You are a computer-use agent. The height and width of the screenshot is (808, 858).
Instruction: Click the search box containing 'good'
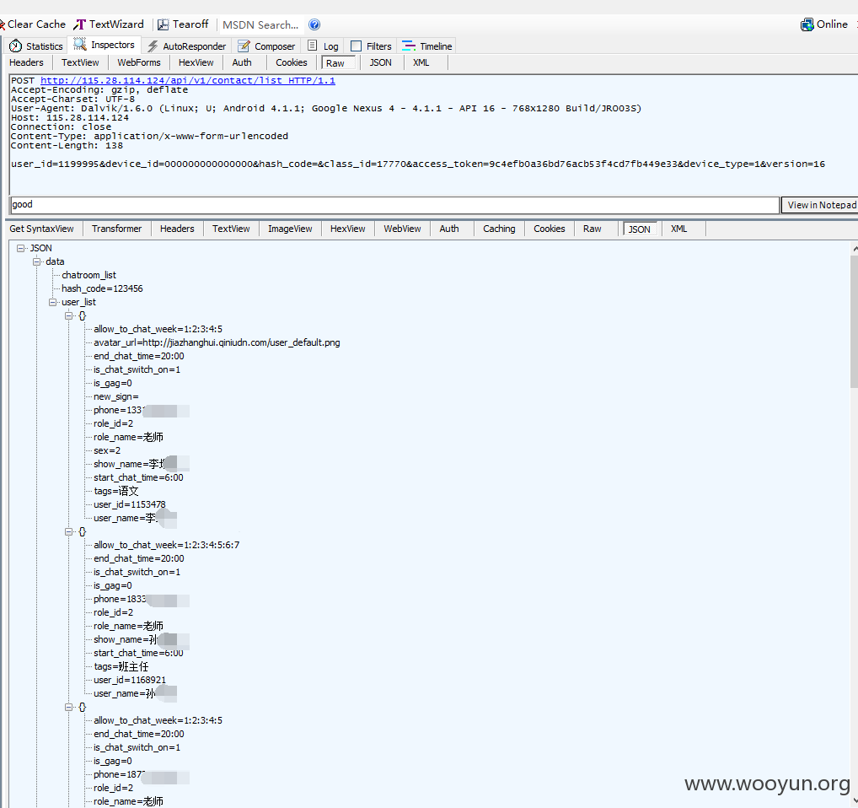point(394,205)
